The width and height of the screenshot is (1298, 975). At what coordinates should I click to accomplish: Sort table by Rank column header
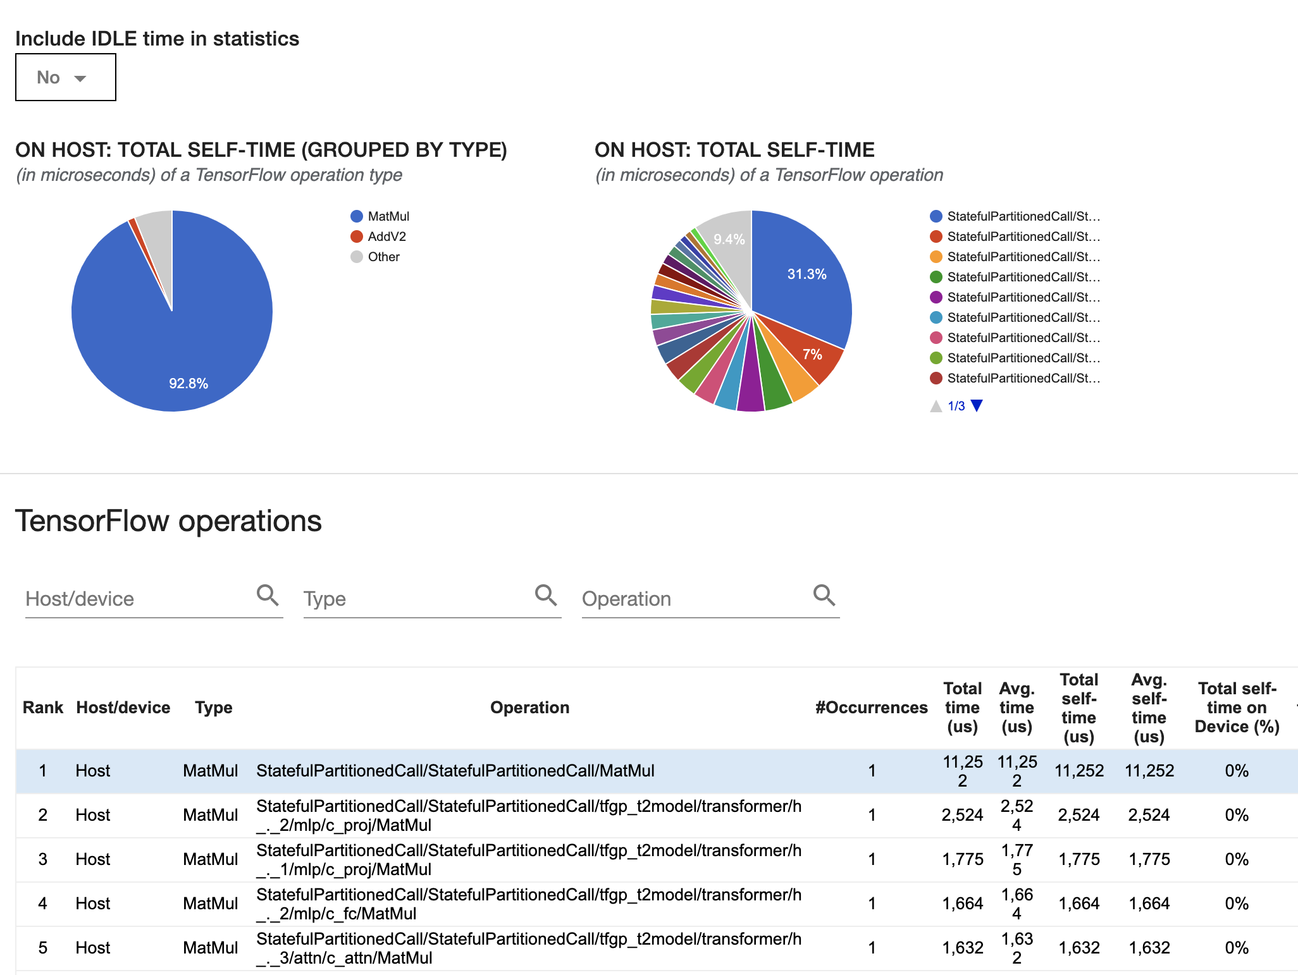(x=42, y=708)
